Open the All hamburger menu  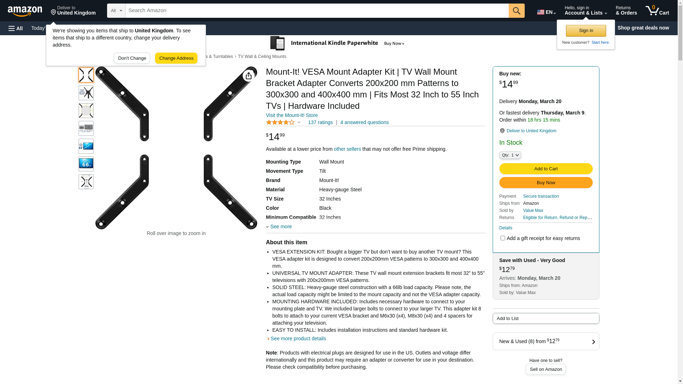(16, 28)
